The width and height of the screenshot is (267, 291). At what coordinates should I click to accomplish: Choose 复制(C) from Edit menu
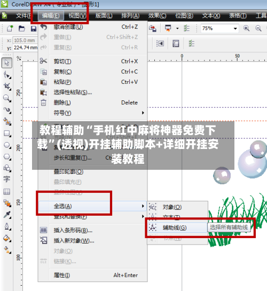tap(93, 72)
